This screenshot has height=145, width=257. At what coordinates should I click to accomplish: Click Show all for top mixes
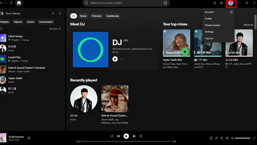pyautogui.click(x=248, y=25)
